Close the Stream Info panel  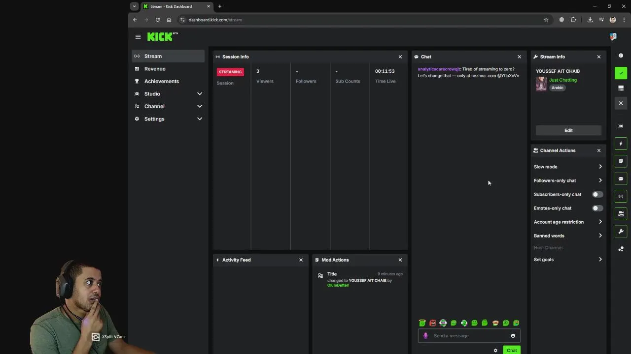599,57
